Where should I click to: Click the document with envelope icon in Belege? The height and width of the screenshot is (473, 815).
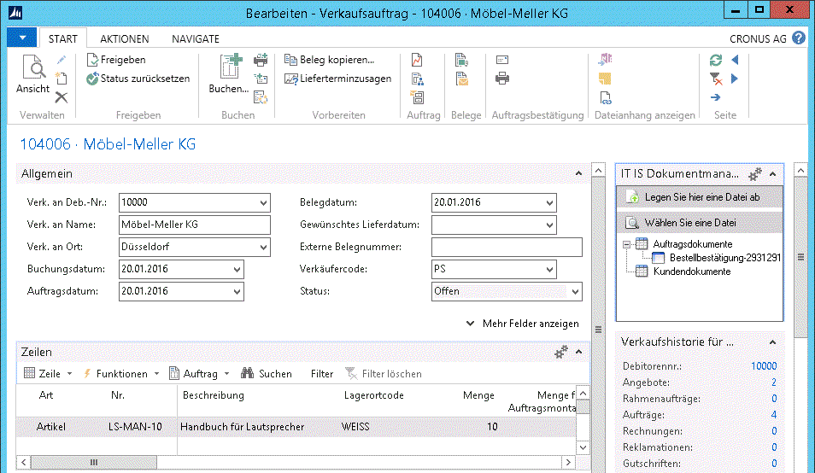(461, 79)
